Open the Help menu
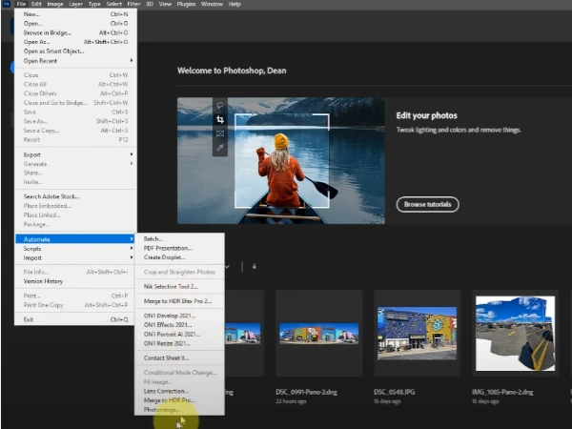The width and height of the screenshot is (572, 429). (x=235, y=4)
